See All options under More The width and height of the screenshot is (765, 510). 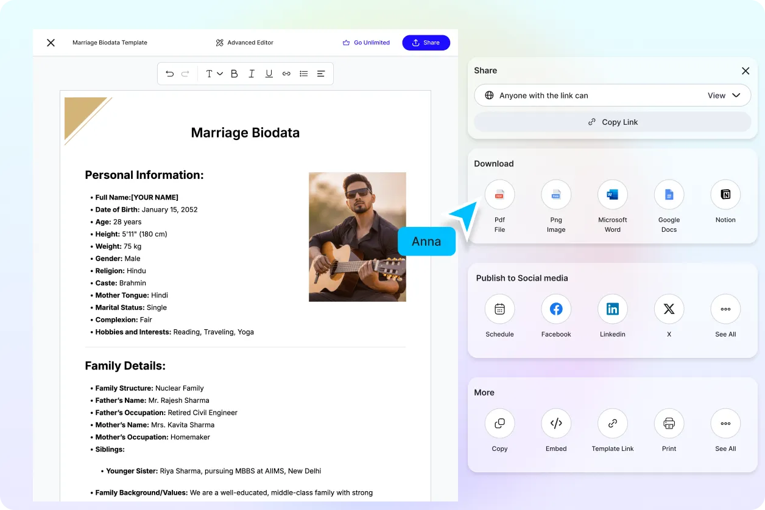pyautogui.click(x=725, y=424)
